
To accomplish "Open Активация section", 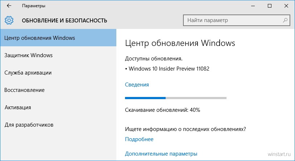I will (58, 107).
